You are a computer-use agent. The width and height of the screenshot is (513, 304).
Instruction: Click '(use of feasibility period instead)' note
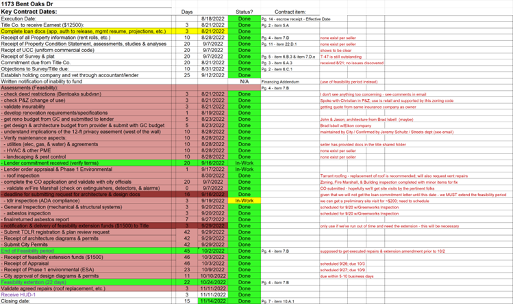tap(349, 82)
